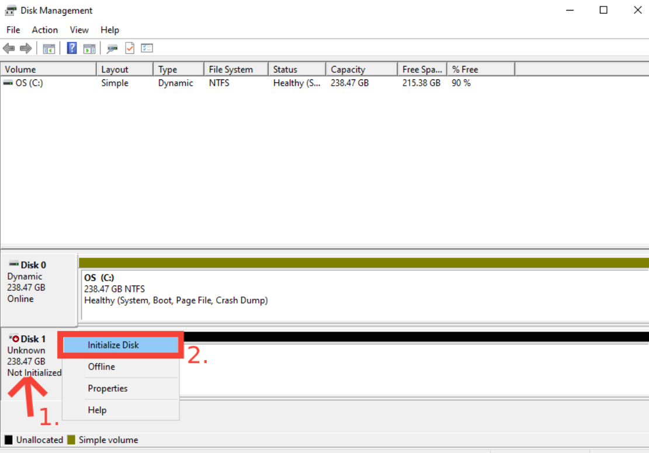Click the Back arrow toolbar icon
Image resolution: width=649 pixels, height=453 pixels.
click(9, 48)
